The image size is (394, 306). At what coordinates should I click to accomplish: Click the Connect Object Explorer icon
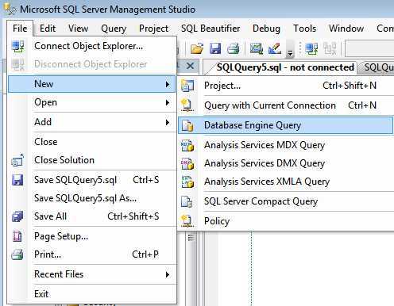[17, 47]
